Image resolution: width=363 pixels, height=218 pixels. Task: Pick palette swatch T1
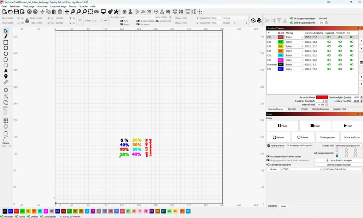(182, 211)
